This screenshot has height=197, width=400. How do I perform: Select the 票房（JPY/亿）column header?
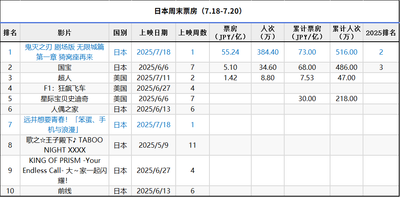tap(230, 32)
